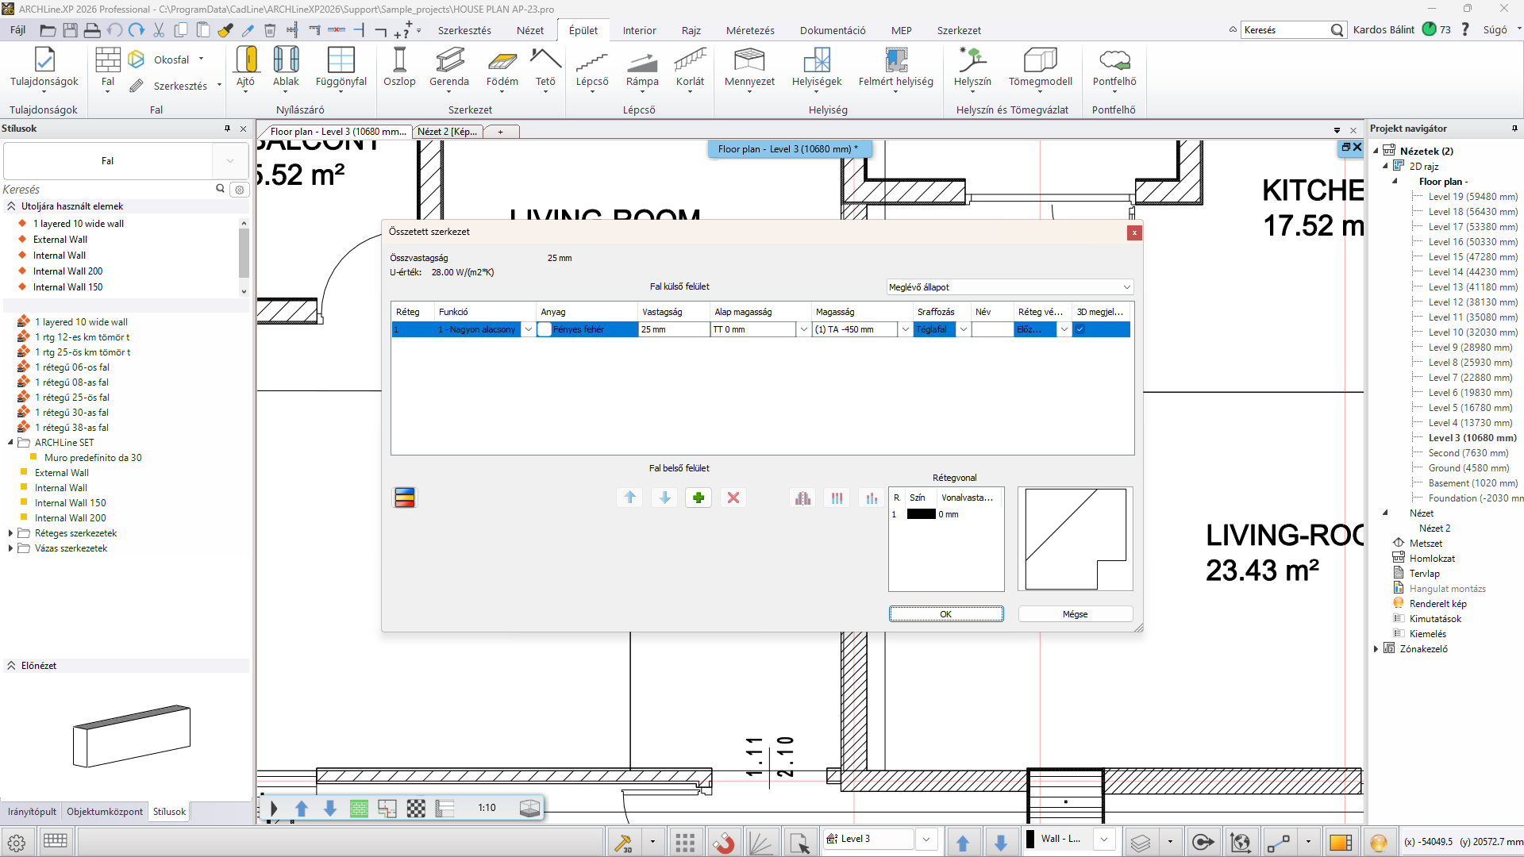Select the Ablak (window) tool

(286, 60)
